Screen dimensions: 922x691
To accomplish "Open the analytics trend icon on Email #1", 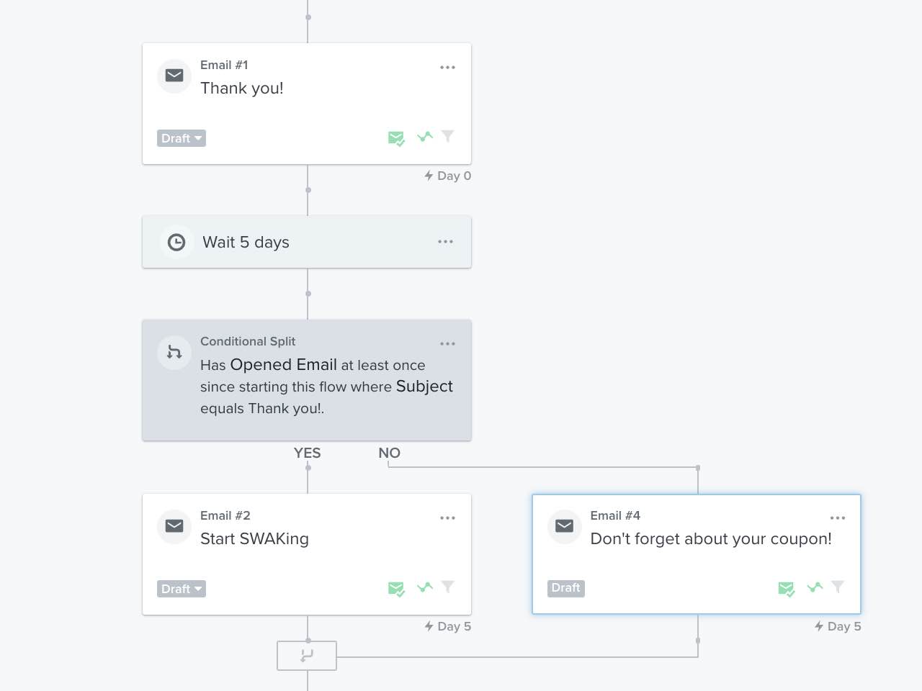I will (x=424, y=137).
